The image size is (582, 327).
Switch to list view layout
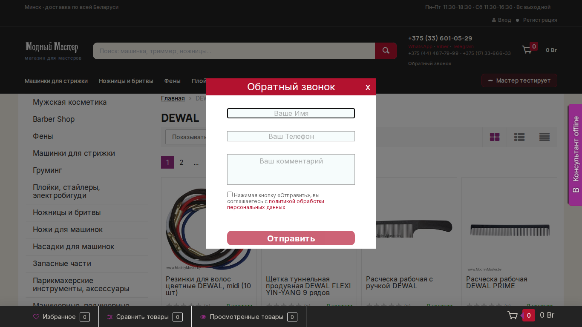519,137
